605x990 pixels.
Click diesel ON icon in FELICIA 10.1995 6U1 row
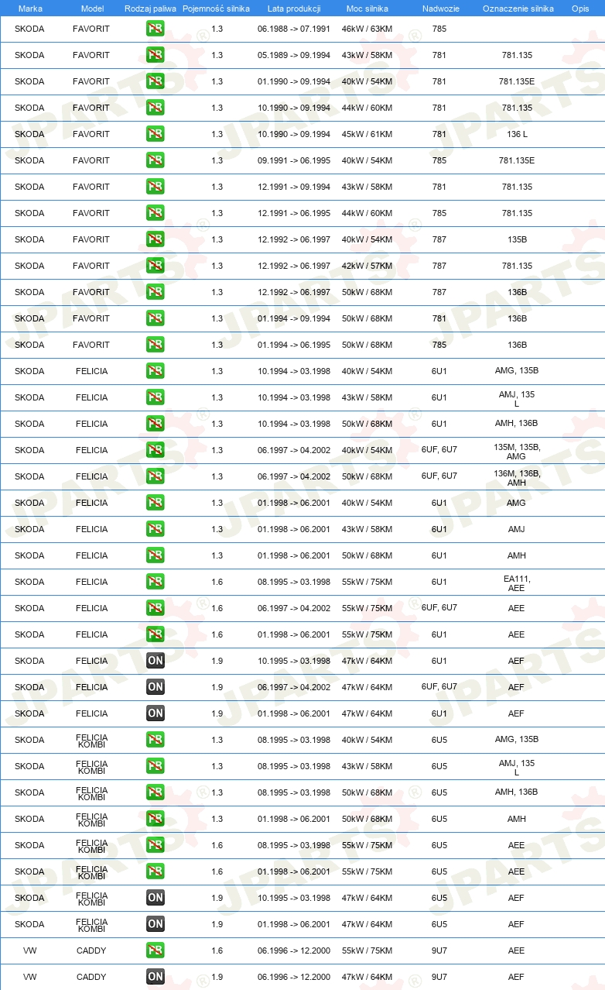155,661
